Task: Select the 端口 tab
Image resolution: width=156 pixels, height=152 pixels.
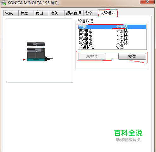Action: coord(41,13)
